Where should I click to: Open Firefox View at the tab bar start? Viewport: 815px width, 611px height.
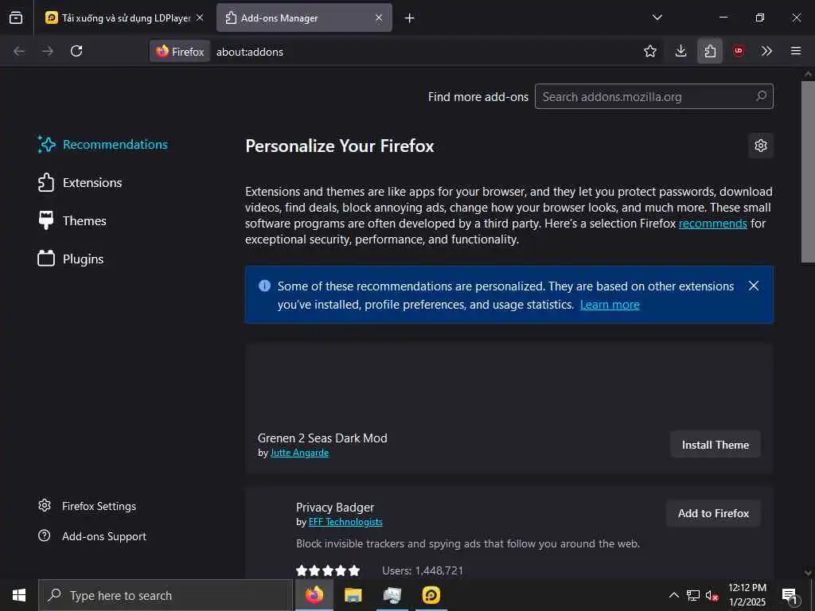pos(16,18)
